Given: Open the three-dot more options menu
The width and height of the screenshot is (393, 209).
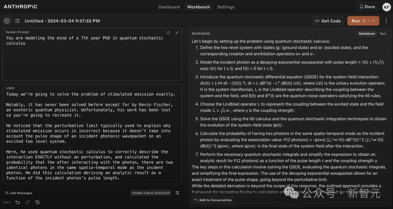Looking at the screenshot, I should pyautogui.click(x=386, y=21).
